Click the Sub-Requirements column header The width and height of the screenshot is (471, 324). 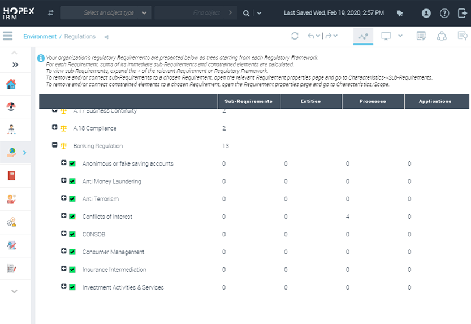point(249,101)
